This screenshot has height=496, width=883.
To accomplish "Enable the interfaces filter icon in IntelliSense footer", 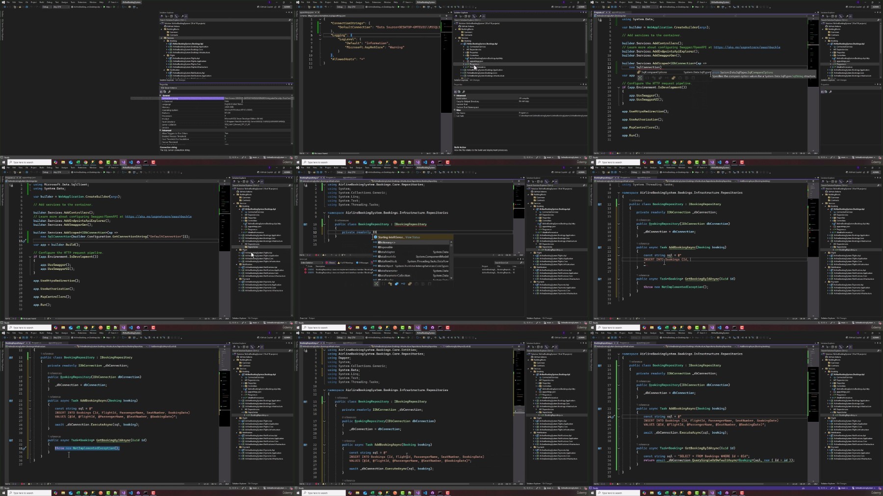I will (x=403, y=284).
